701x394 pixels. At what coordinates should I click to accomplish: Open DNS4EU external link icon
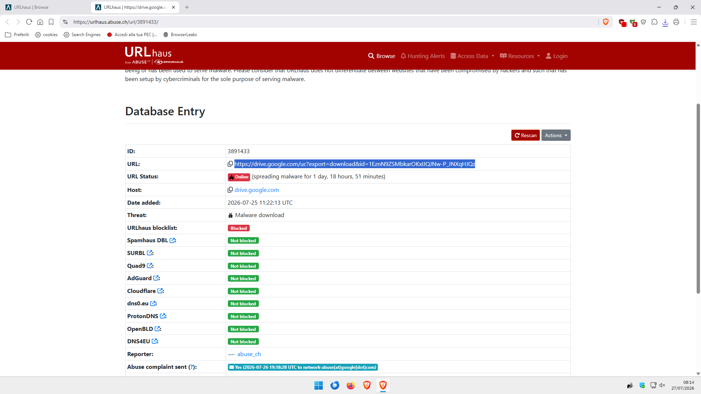click(x=154, y=341)
